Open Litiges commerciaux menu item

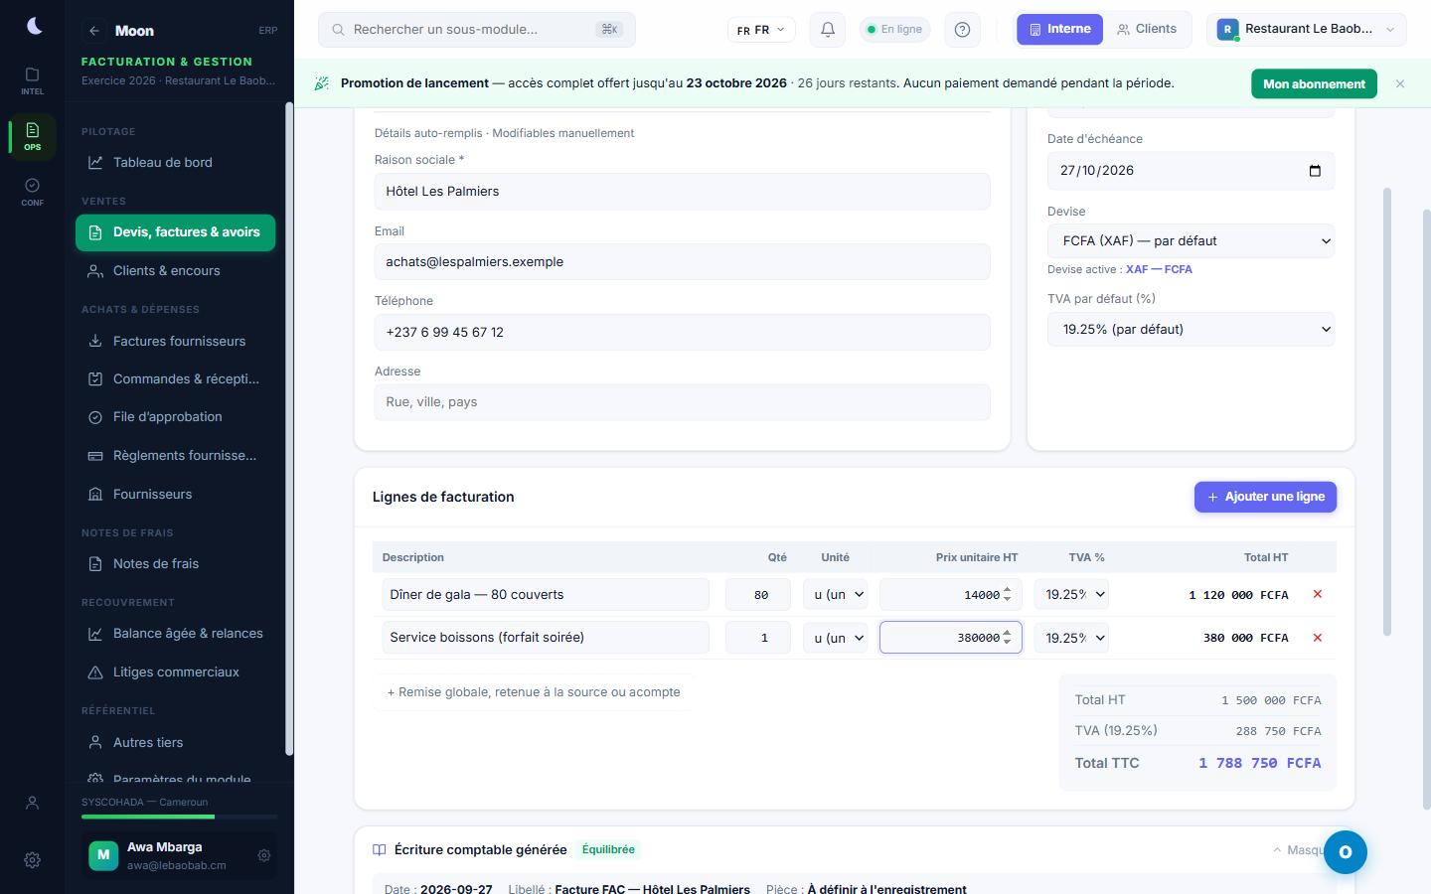176,672
